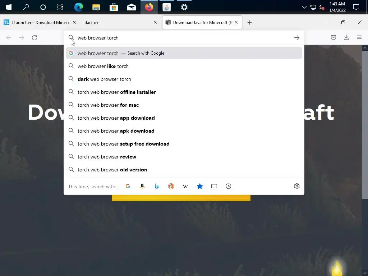Open Settings window from taskbar
Screen dimensions: 368x276
point(184,7)
